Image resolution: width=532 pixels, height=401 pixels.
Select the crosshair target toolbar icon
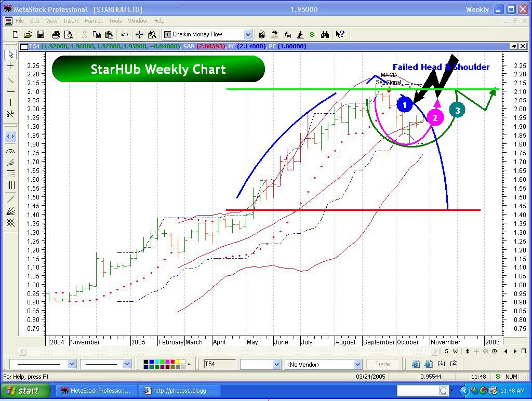[x=139, y=34]
